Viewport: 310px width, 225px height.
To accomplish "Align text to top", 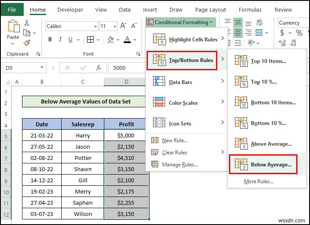I will click(x=228, y=22).
